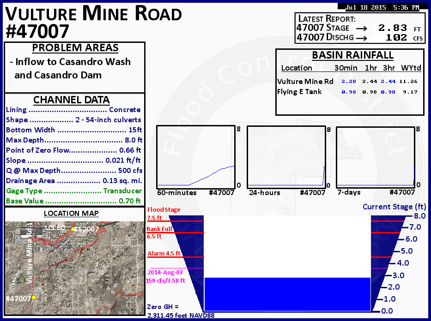
Task: Click the 5.0 tick on the Current Stage scale
Action: point(407,251)
